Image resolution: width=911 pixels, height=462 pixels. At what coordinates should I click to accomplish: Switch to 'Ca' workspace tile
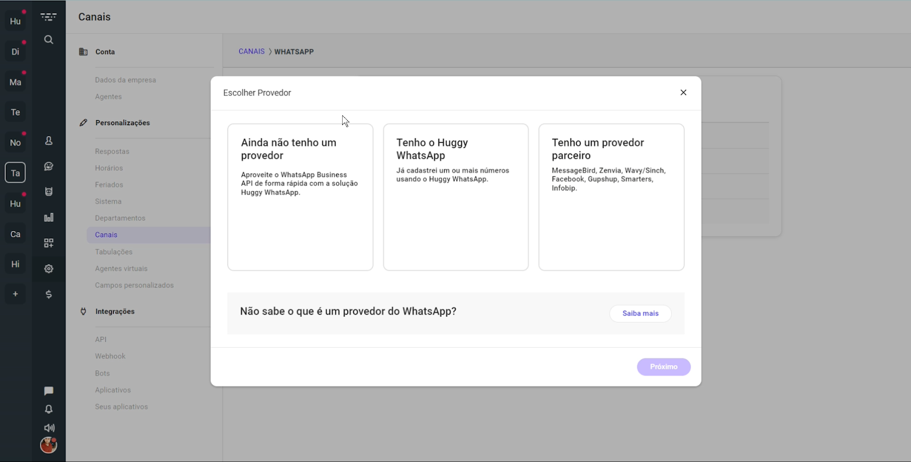[15, 234]
